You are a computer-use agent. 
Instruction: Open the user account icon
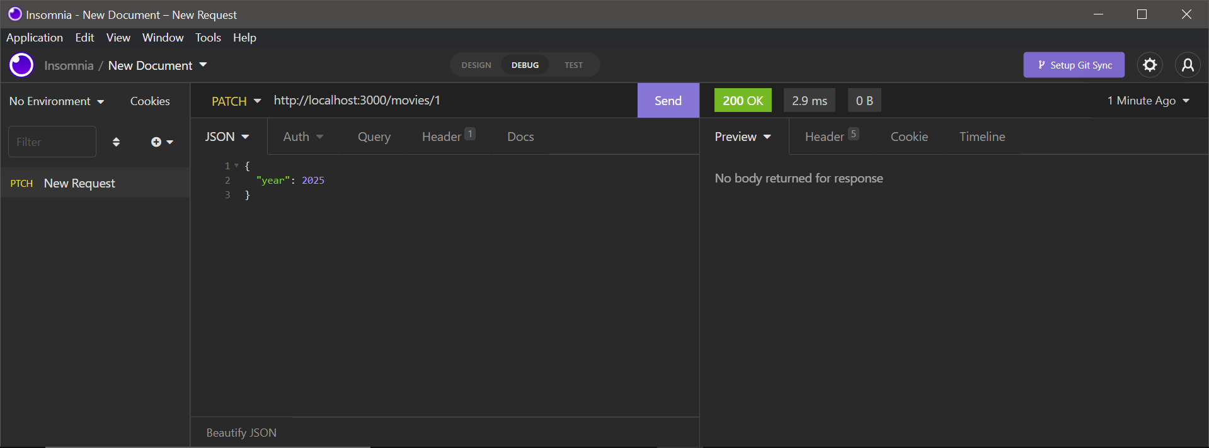(1188, 65)
